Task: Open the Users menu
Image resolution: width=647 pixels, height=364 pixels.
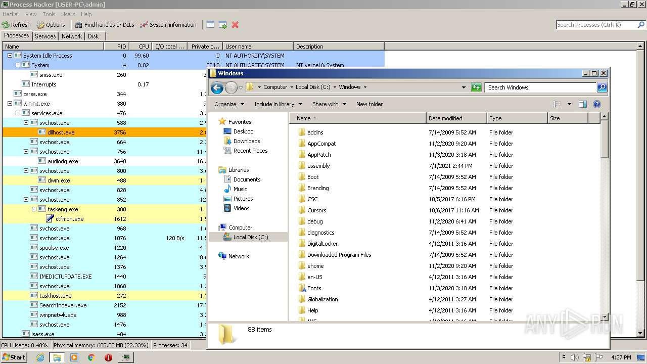Action: pyautogui.click(x=68, y=14)
